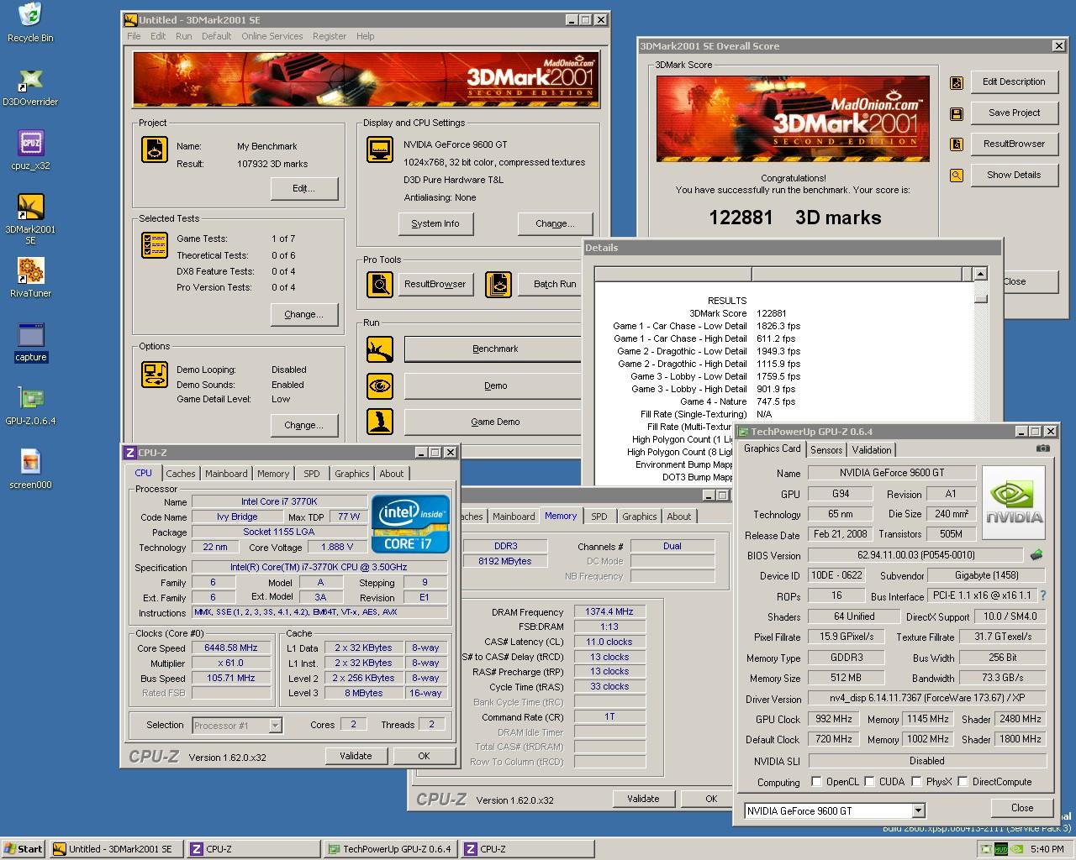
Task: Click the System Info button
Action: 435,223
